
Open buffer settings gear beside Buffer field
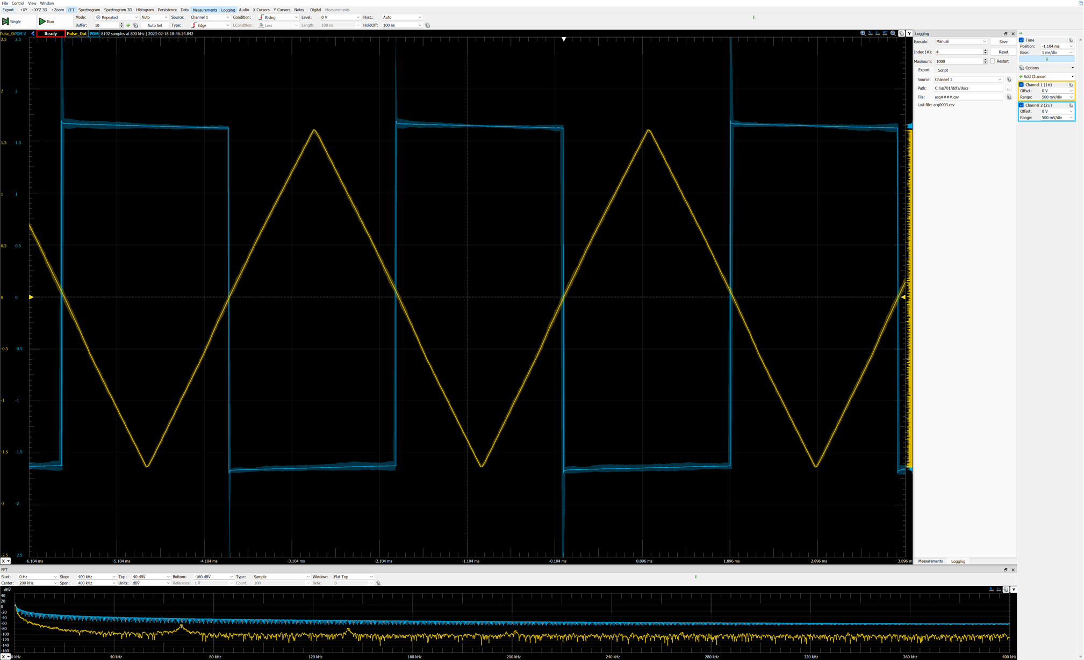tap(135, 25)
